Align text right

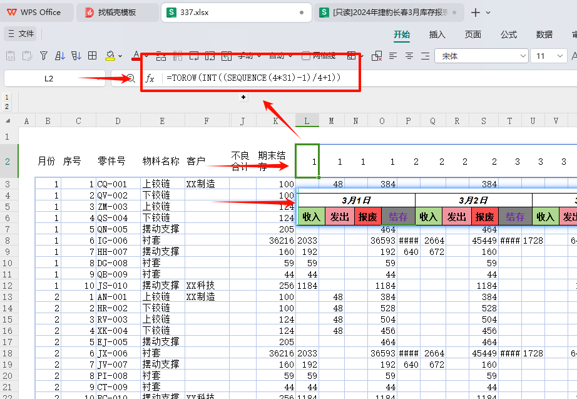pos(425,56)
